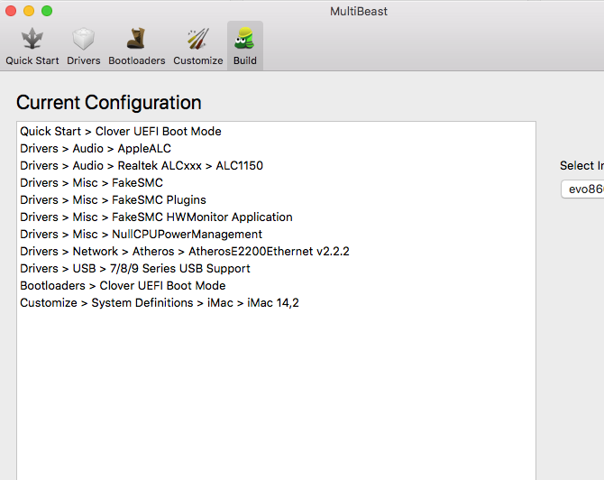Click the green zoom window button

[x=47, y=11]
